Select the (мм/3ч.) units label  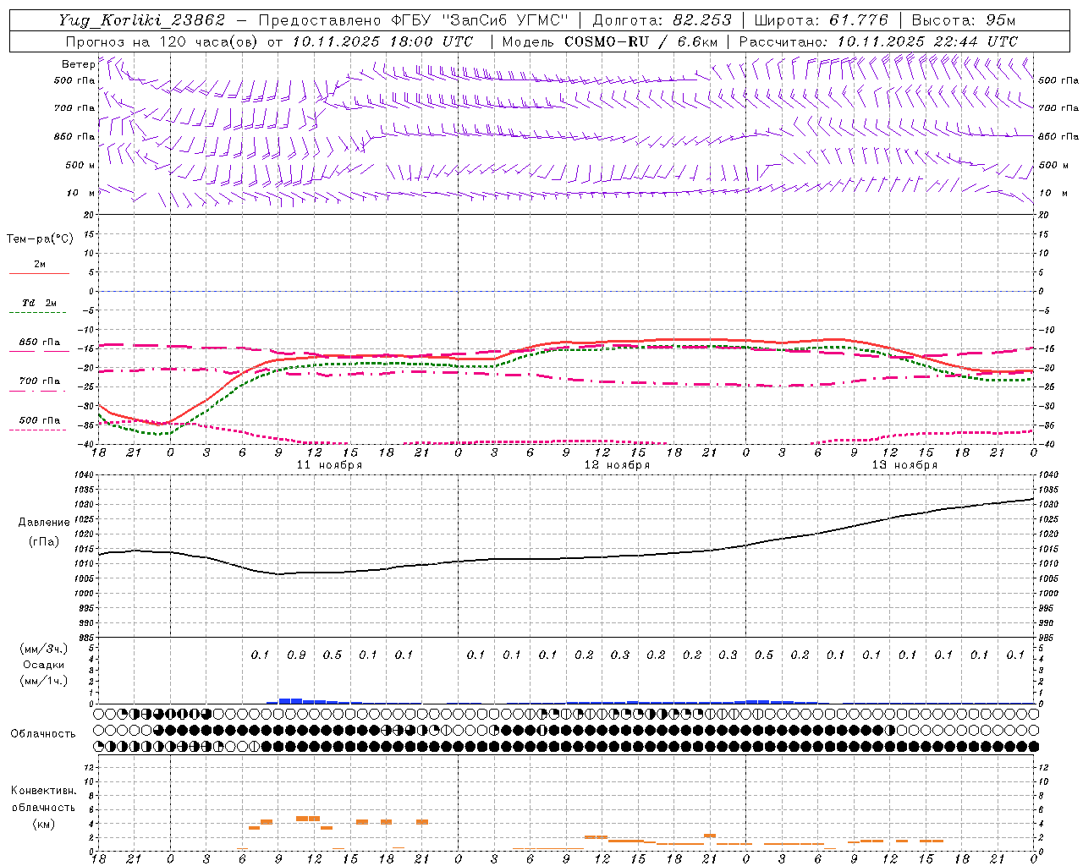[x=44, y=649]
